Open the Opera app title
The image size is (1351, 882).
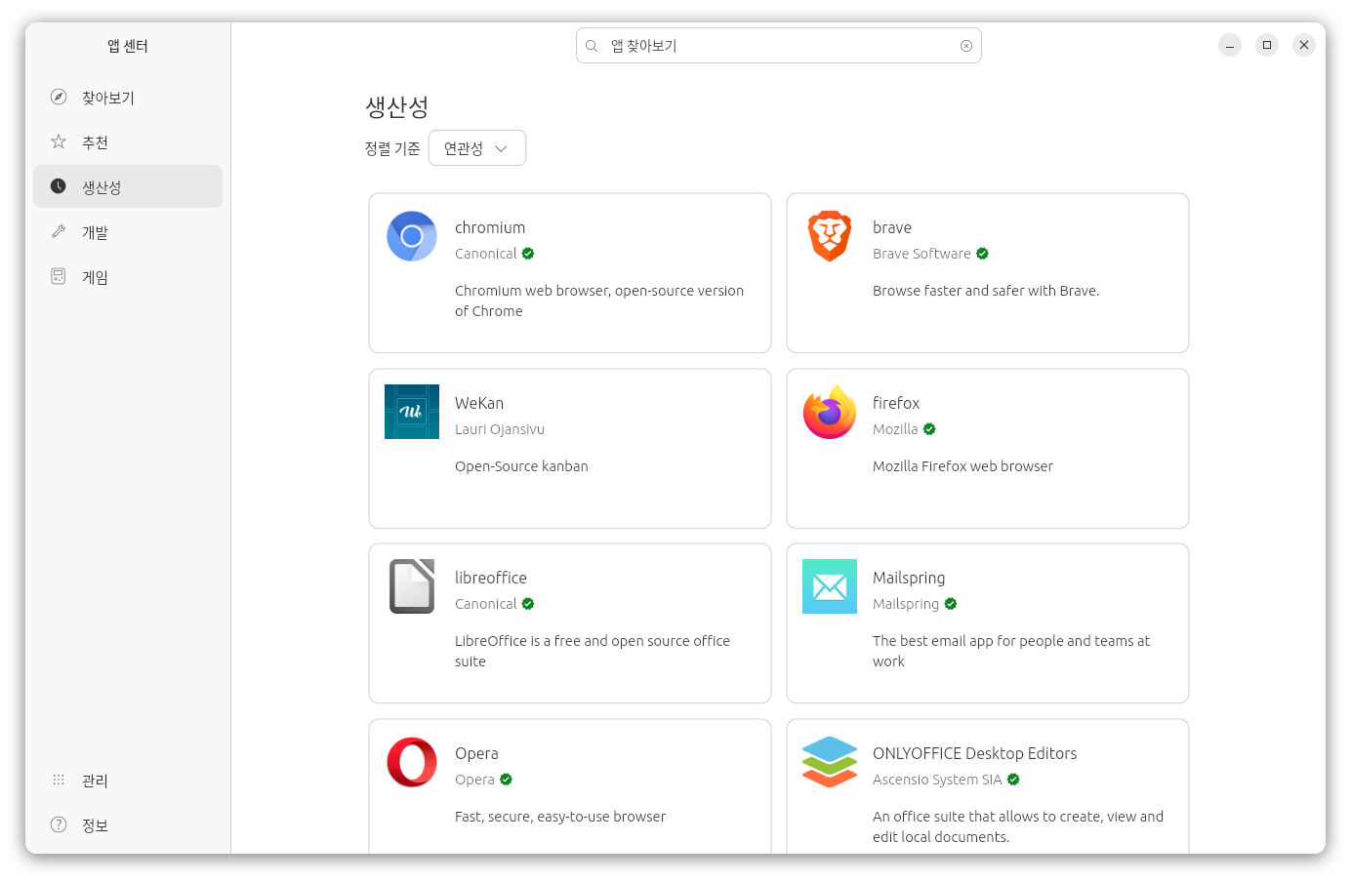(476, 753)
